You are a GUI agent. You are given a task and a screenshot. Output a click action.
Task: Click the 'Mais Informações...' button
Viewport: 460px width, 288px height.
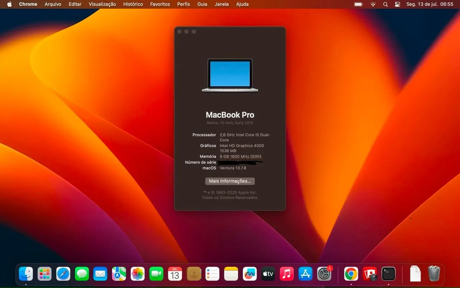click(x=230, y=181)
